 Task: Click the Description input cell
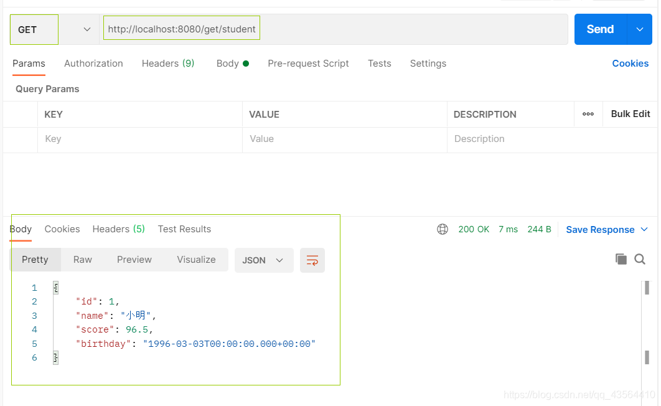coord(552,139)
